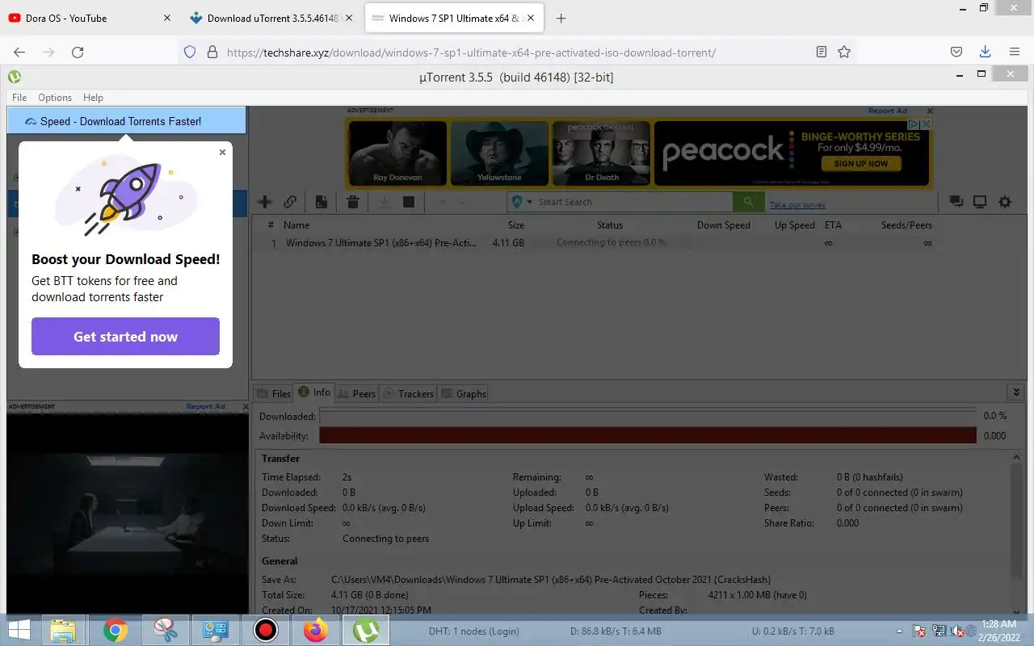
Task: Sort by the Name column header
Action: pos(296,225)
